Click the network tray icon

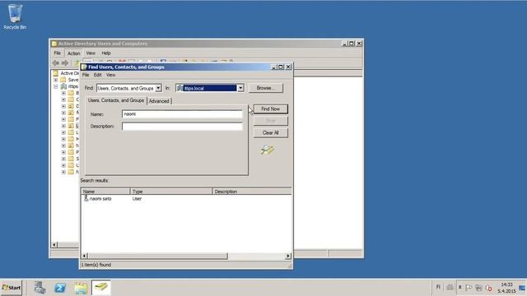coord(478,288)
